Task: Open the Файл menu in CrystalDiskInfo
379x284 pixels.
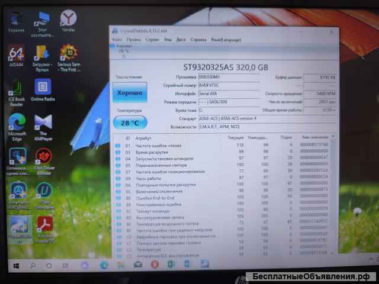Action: coord(117,40)
